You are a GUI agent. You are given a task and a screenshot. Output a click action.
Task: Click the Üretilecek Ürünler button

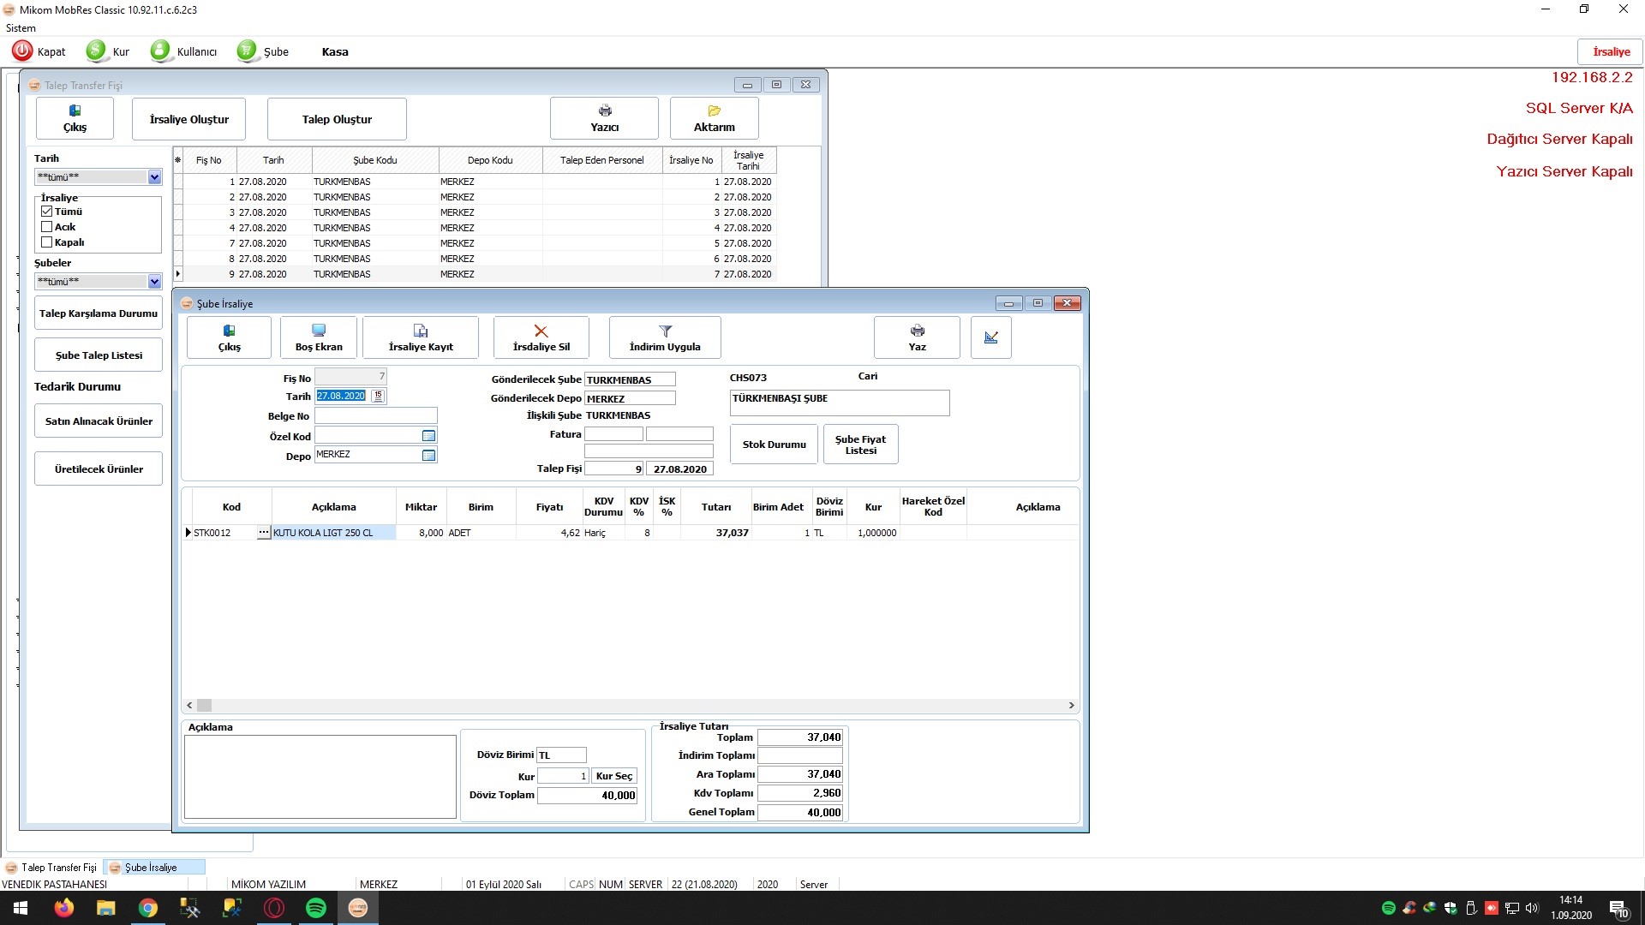tap(99, 469)
